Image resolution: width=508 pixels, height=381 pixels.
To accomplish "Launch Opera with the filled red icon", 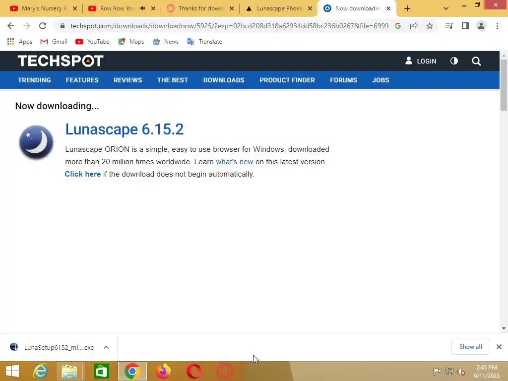I will pos(194,371).
